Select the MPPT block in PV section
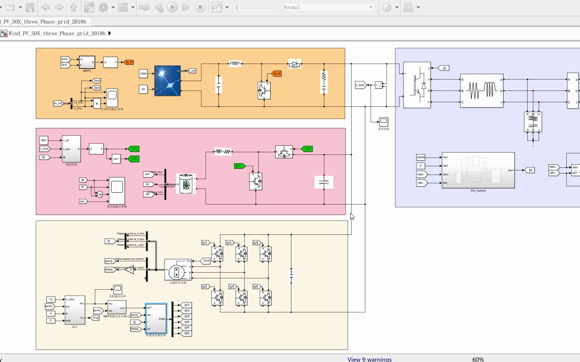 point(87,62)
